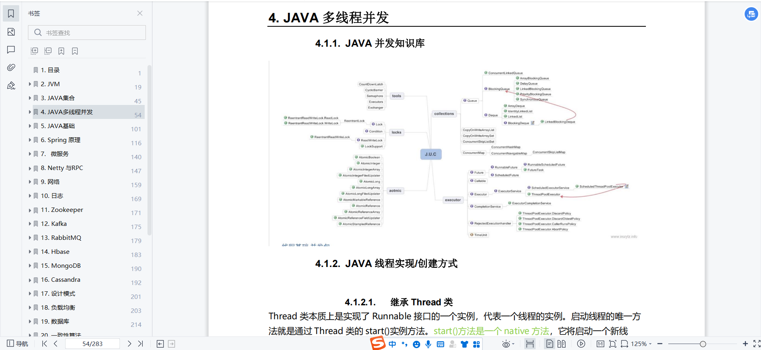Set actual size 1:1 zoom
Viewport: 761px width, 350px height.
tap(600, 344)
